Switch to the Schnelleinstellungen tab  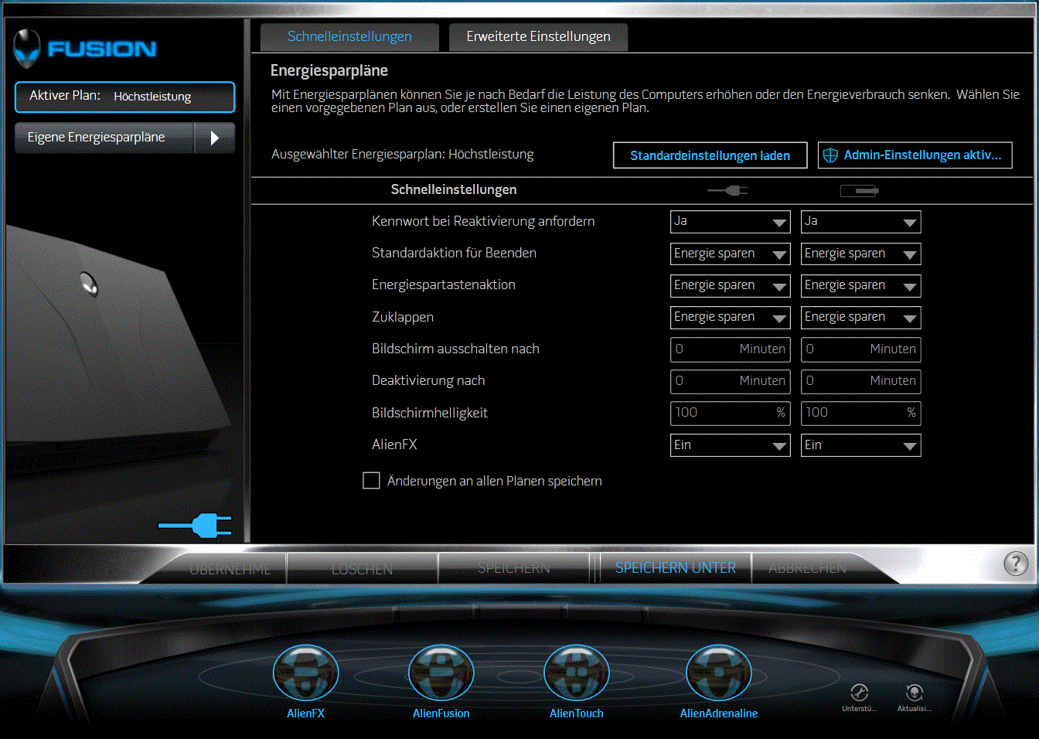(x=349, y=37)
